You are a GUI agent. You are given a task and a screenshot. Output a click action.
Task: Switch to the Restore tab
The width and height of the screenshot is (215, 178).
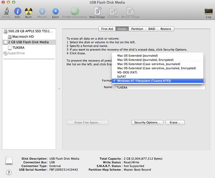166,29
